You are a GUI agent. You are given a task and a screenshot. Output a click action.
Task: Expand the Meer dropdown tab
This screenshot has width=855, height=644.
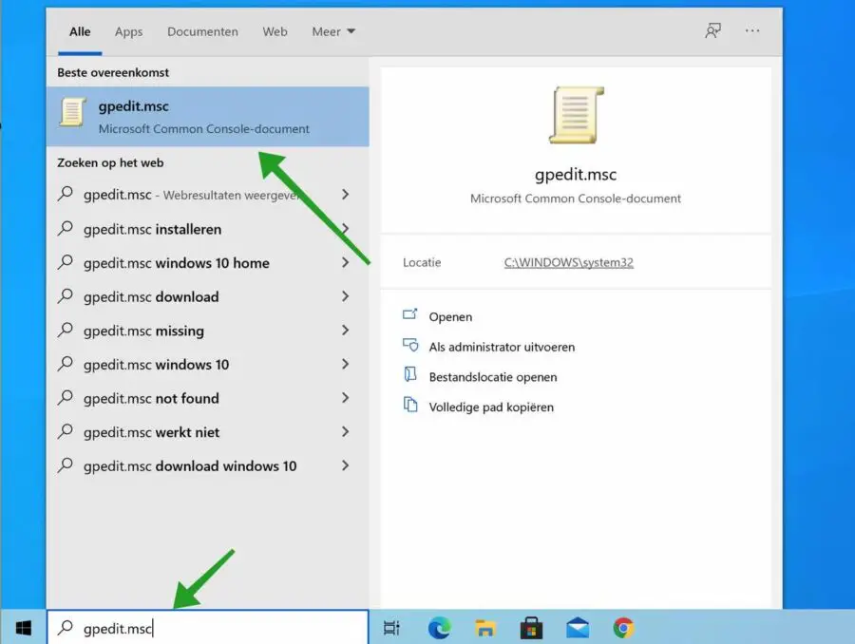pyautogui.click(x=333, y=31)
